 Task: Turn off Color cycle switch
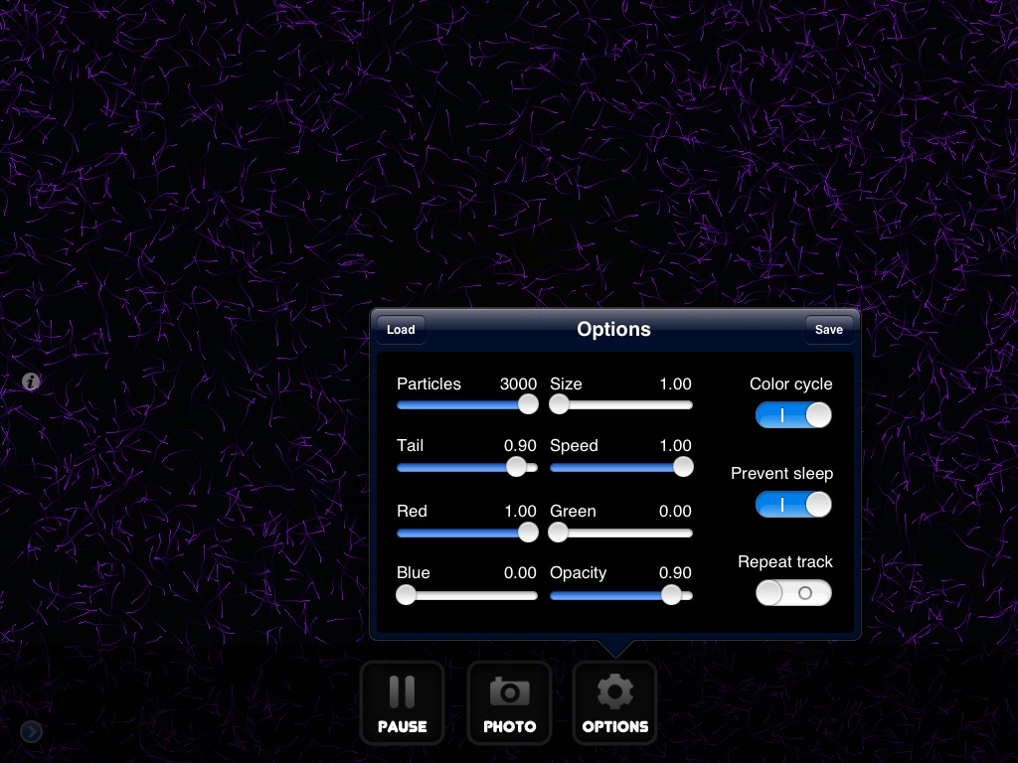click(793, 415)
